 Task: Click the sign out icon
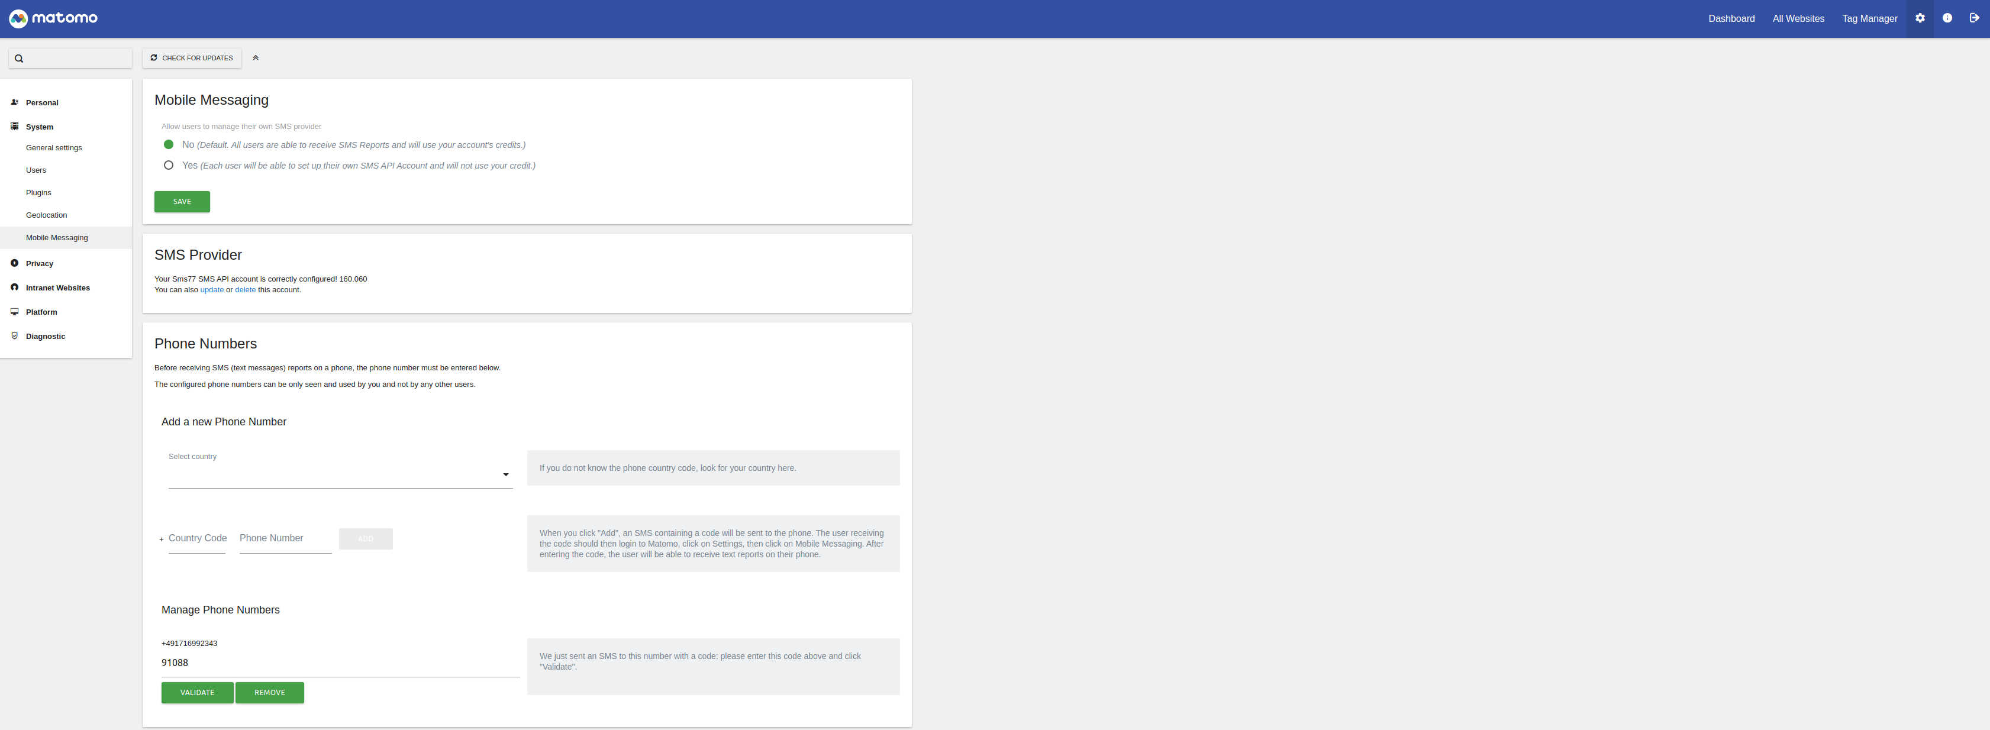[1974, 18]
